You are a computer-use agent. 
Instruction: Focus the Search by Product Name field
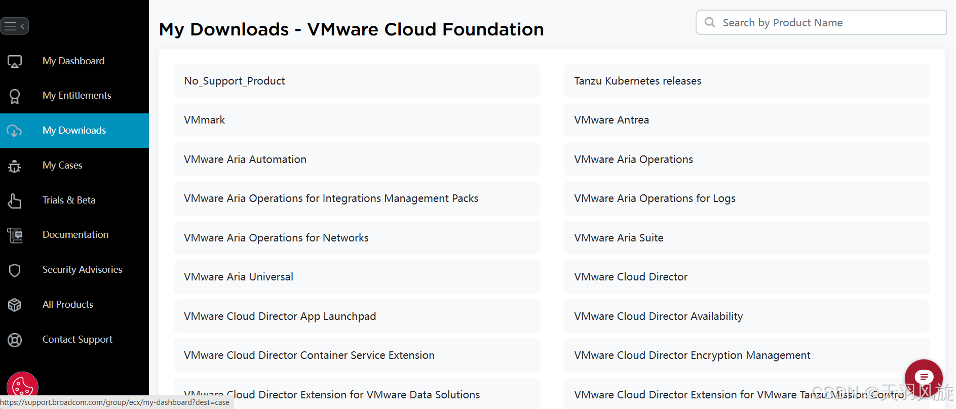[x=821, y=22]
